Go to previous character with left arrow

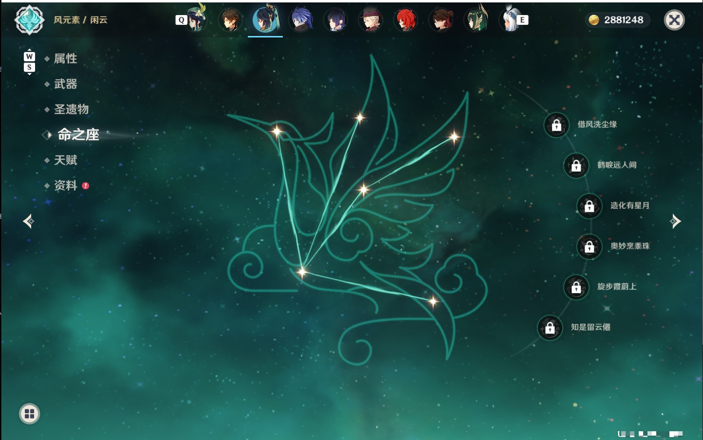click(28, 221)
